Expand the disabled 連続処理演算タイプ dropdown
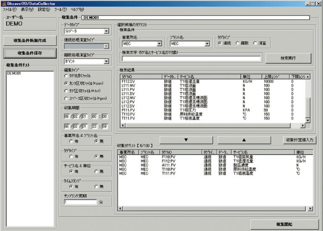 coord(106,46)
